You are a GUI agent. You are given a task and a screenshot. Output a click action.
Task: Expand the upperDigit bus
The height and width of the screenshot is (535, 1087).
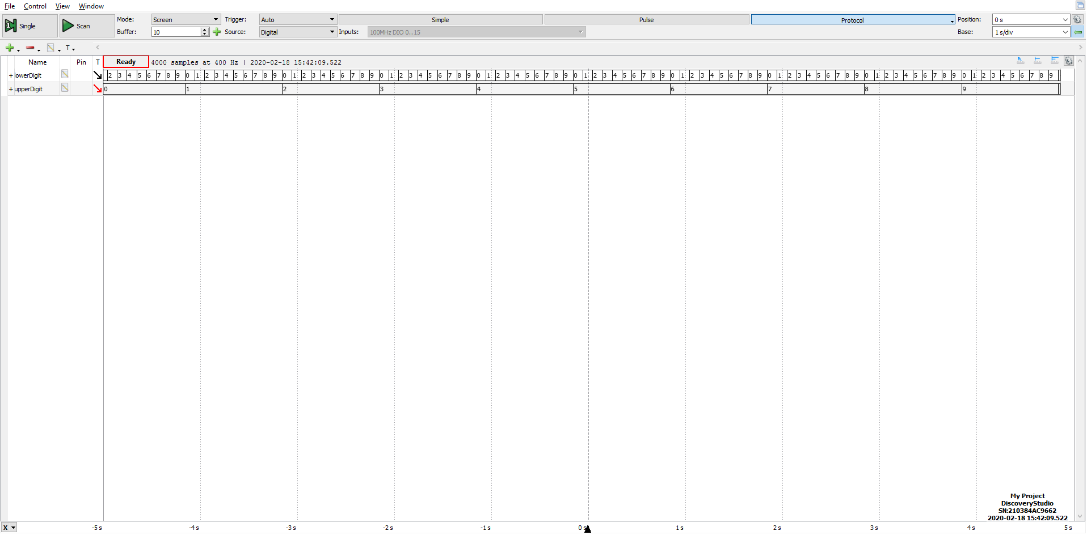(x=11, y=89)
